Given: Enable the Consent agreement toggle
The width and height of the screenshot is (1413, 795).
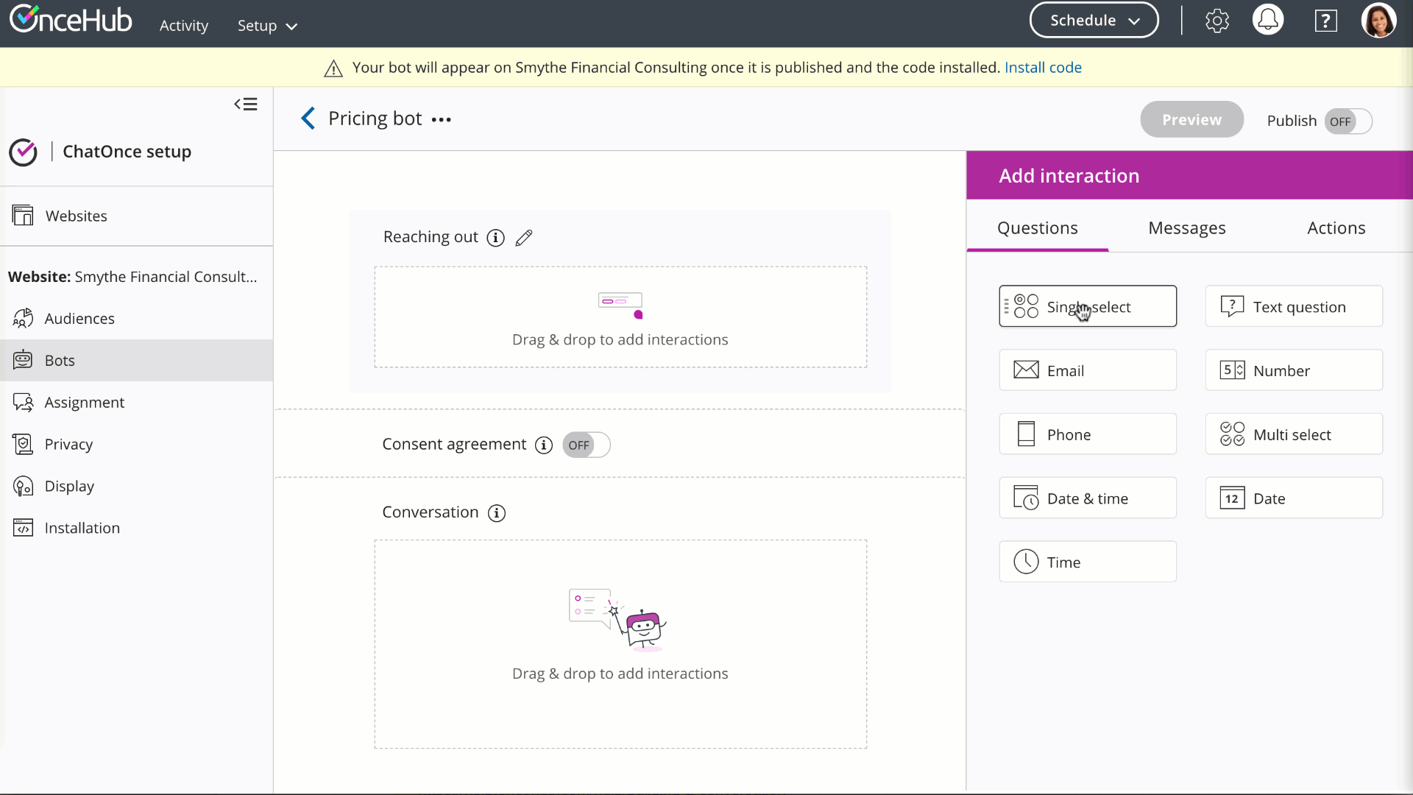Looking at the screenshot, I should (587, 445).
